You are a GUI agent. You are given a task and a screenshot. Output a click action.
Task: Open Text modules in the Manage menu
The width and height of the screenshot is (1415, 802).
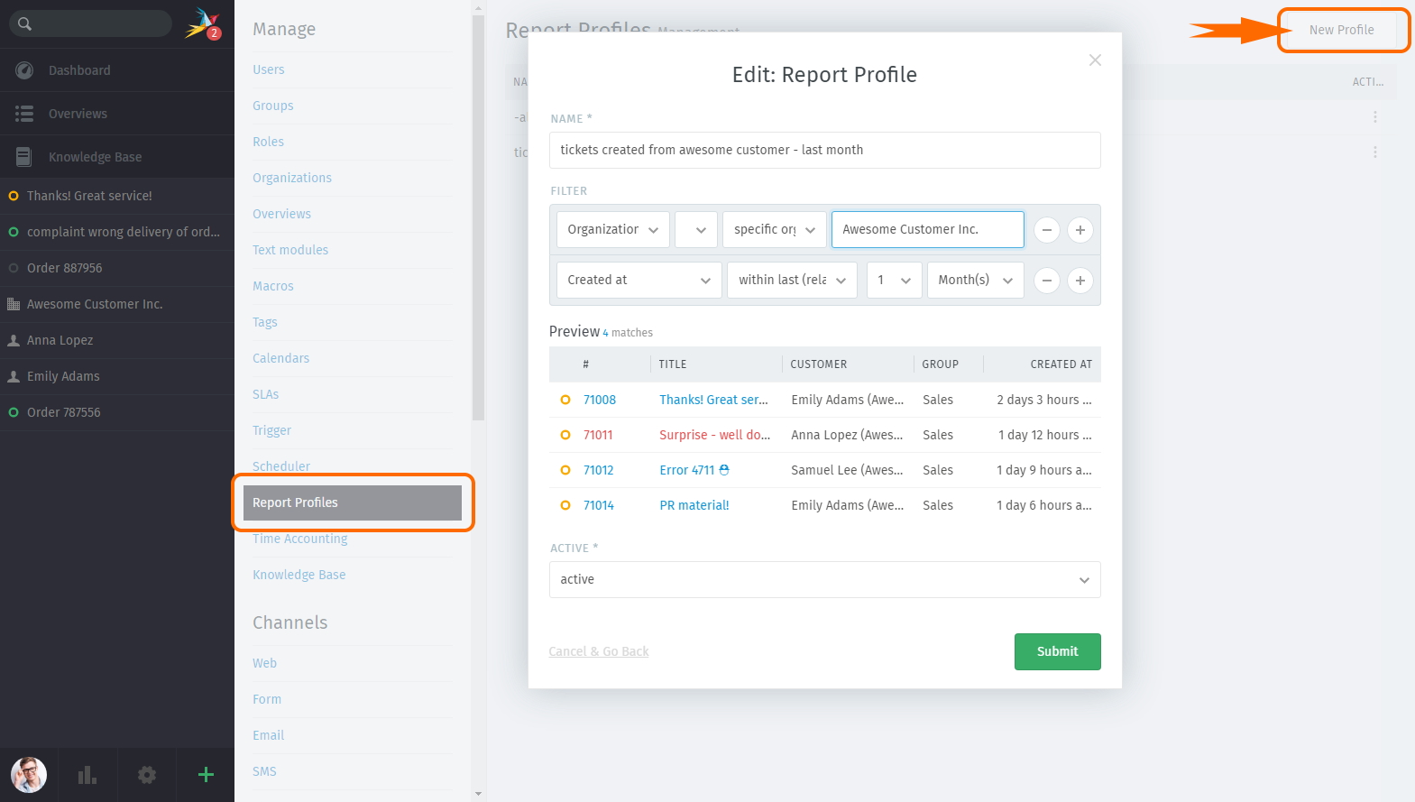[290, 250]
